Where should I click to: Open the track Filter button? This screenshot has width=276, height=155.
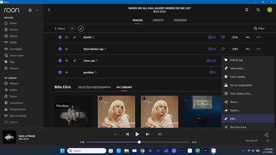pyautogui.click(x=259, y=28)
